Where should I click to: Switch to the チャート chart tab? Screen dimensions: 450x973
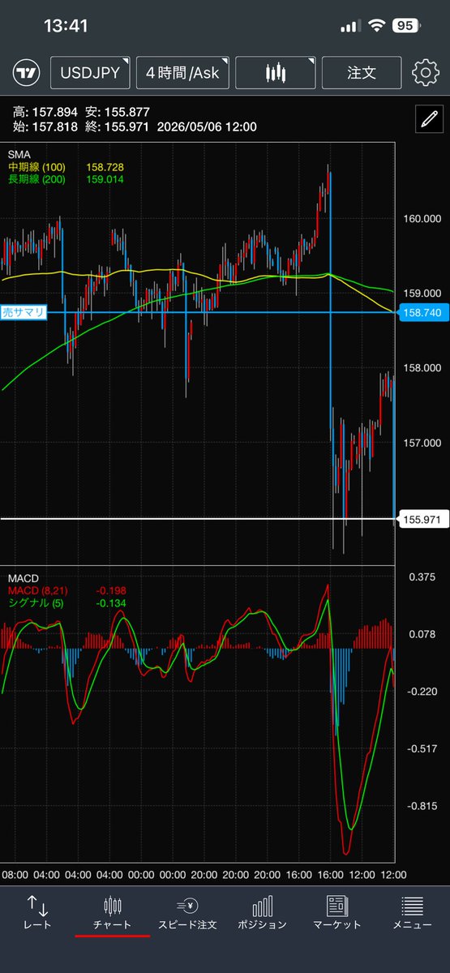(113, 912)
